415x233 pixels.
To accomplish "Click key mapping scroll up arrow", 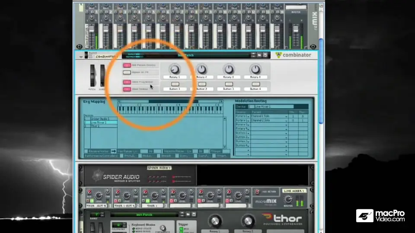I will click(225, 119).
